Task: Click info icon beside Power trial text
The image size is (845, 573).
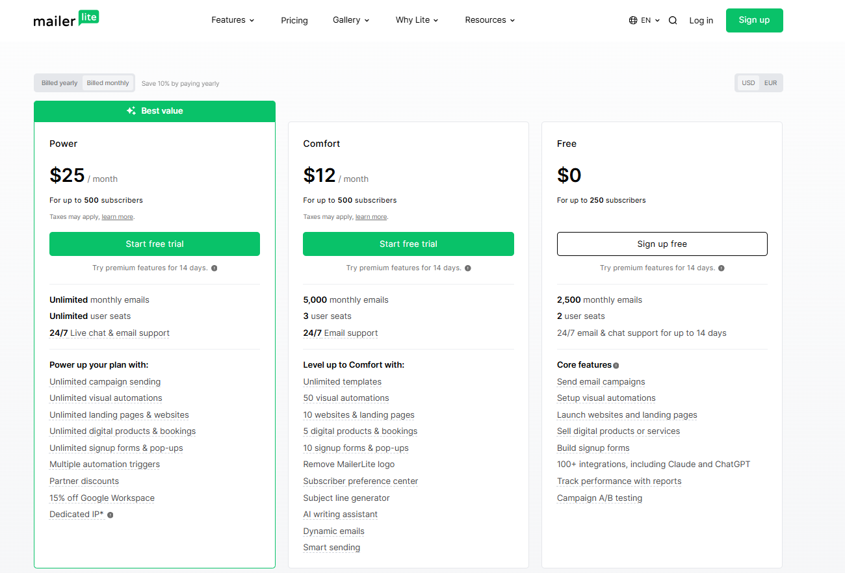Action: [x=214, y=268]
